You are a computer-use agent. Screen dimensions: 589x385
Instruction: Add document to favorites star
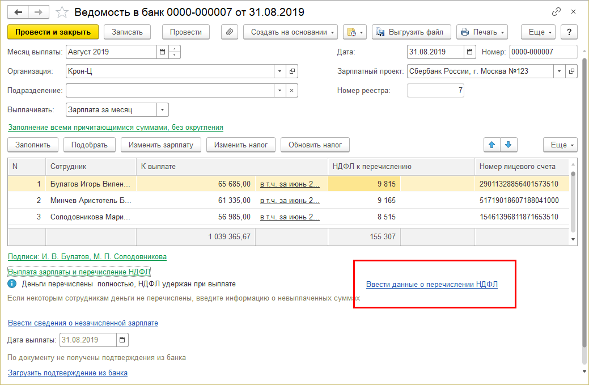coord(63,12)
